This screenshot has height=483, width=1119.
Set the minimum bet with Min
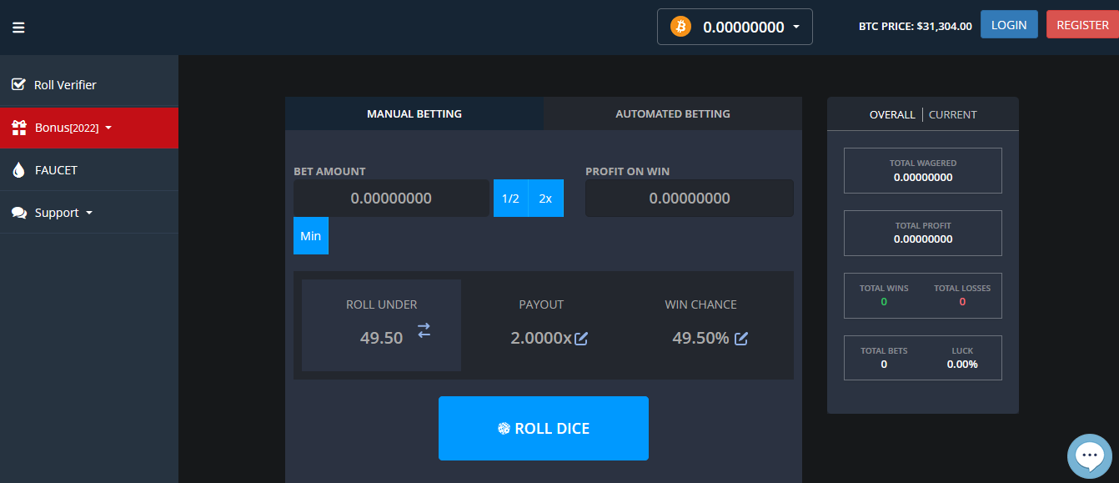(x=311, y=236)
